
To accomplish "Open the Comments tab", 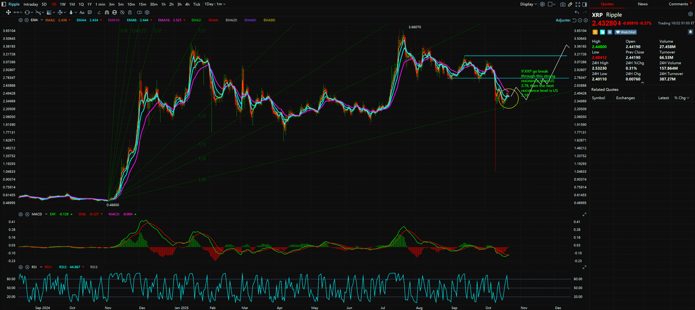I will [x=678, y=4].
